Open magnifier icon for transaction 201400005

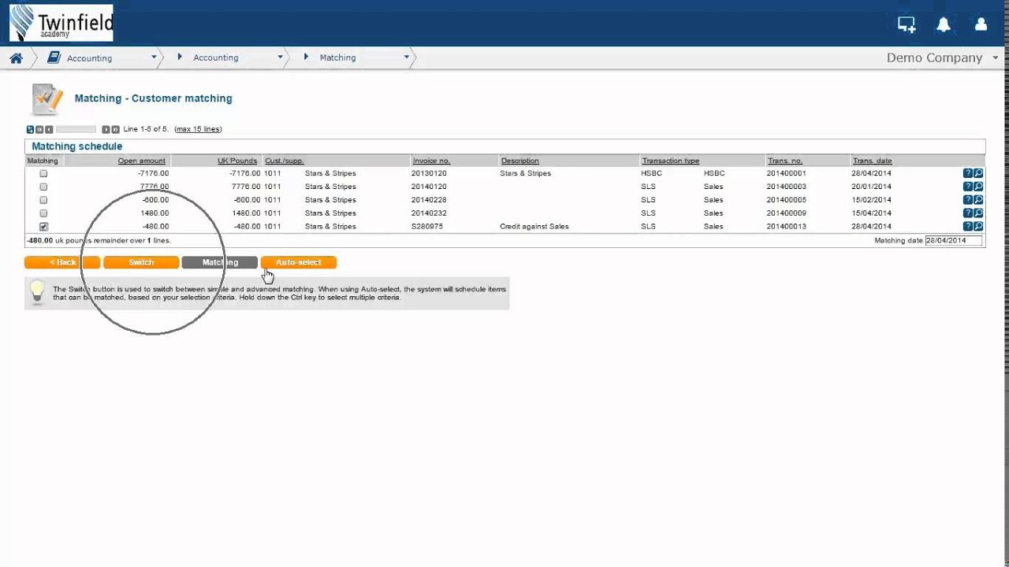point(978,200)
